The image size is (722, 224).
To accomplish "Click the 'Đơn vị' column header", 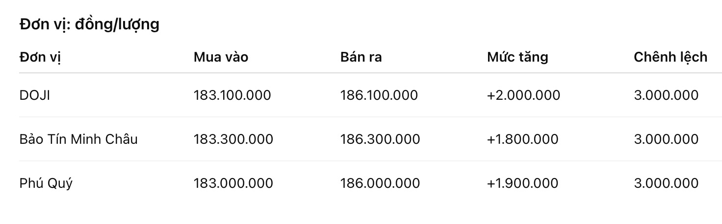I will (x=40, y=57).
